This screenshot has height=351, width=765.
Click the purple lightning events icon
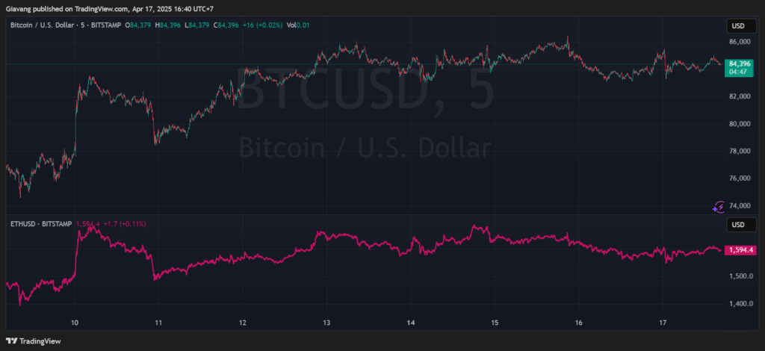[719, 207]
